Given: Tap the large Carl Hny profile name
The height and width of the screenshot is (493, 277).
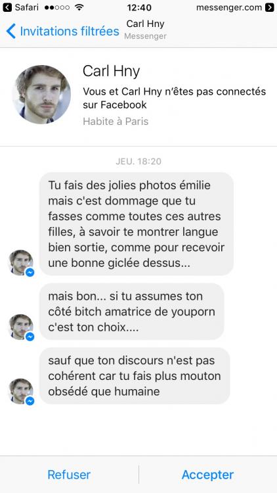Looking at the screenshot, I should pos(111,72).
